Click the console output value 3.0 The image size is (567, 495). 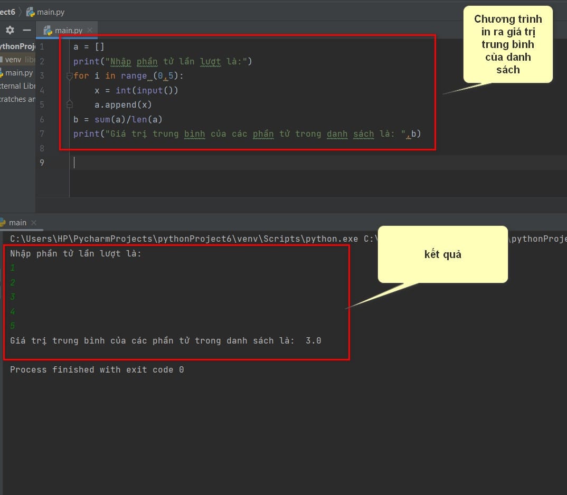[313, 340]
